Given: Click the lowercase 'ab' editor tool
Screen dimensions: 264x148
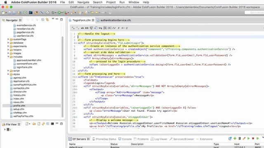Looking at the screenshot, I should click(x=82, y=28).
